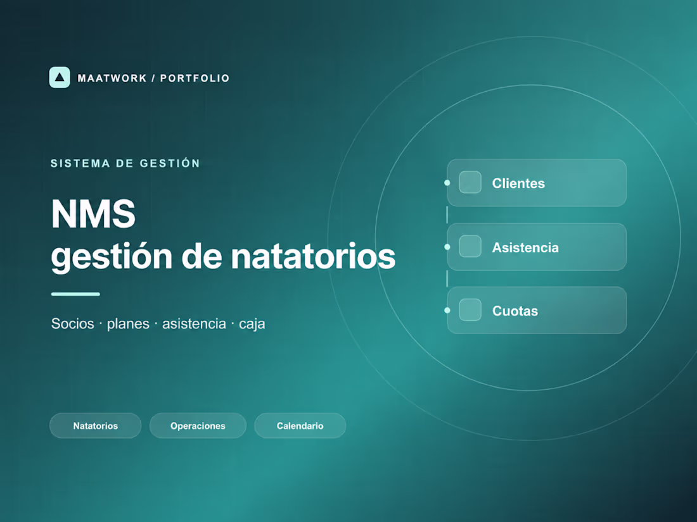Click the square icon in Asistencia card
697x522 pixels.
coord(470,246)
